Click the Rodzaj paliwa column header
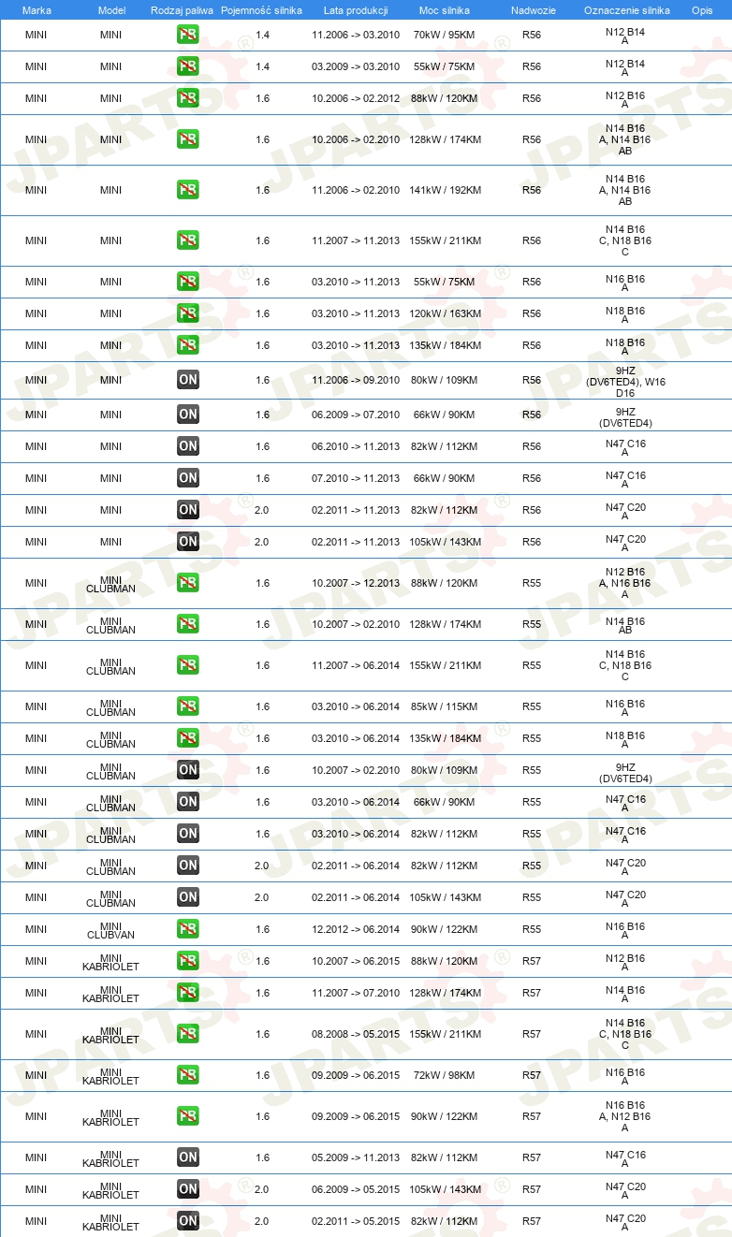Screen dimensions: 732x1237 pos(183,10)
